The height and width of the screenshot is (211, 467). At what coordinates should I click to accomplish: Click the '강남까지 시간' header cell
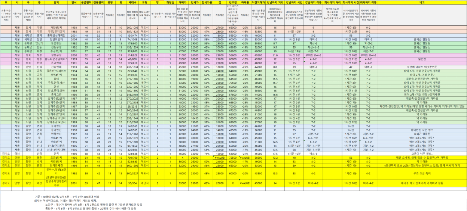(x=294, y=2)
